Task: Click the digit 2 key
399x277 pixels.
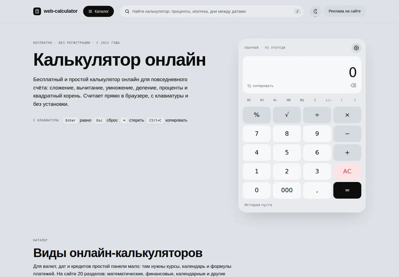Action: click(287, 171)
